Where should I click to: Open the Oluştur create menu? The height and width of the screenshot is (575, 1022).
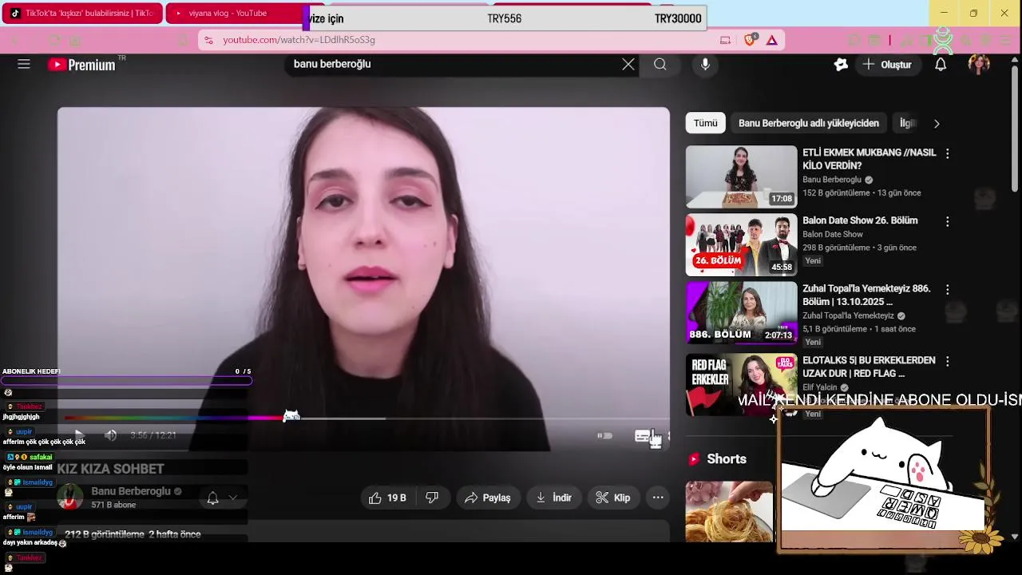(x=886, y=64)
